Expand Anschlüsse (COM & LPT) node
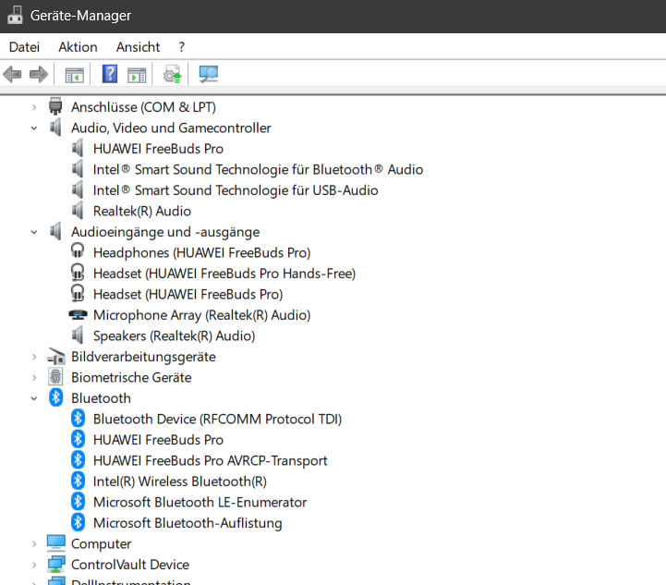Screen dimensions: 666x585 (x=34, y=107)
